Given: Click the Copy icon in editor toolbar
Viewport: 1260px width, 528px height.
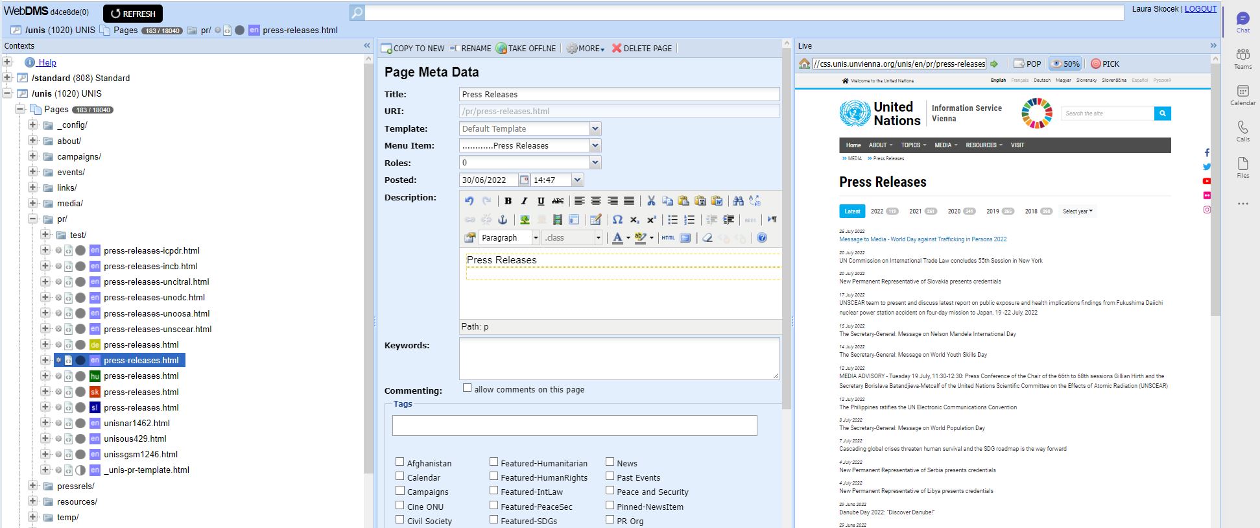Looking at the screenshot, I should click(x=667, y=201).
